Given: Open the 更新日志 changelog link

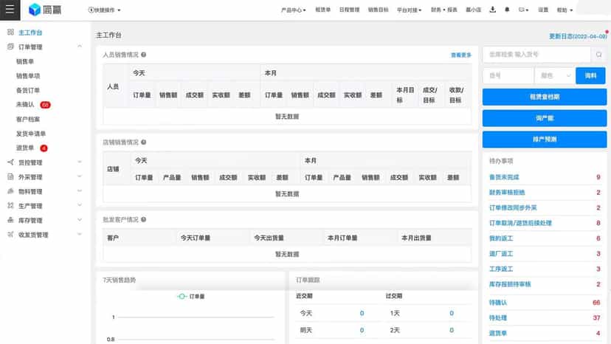Looking at the screenshot, I should (578, 36).
